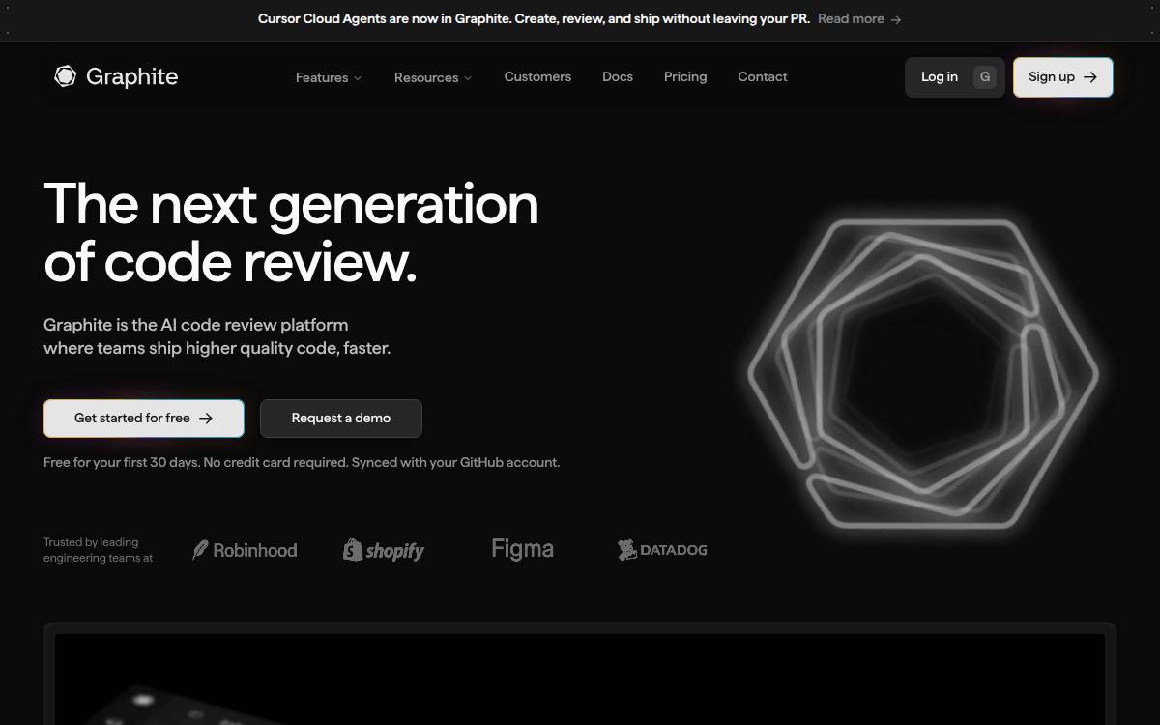Go to the Pricing page
This screenshot has width=1160, height=725.
(x=685, y=76)
